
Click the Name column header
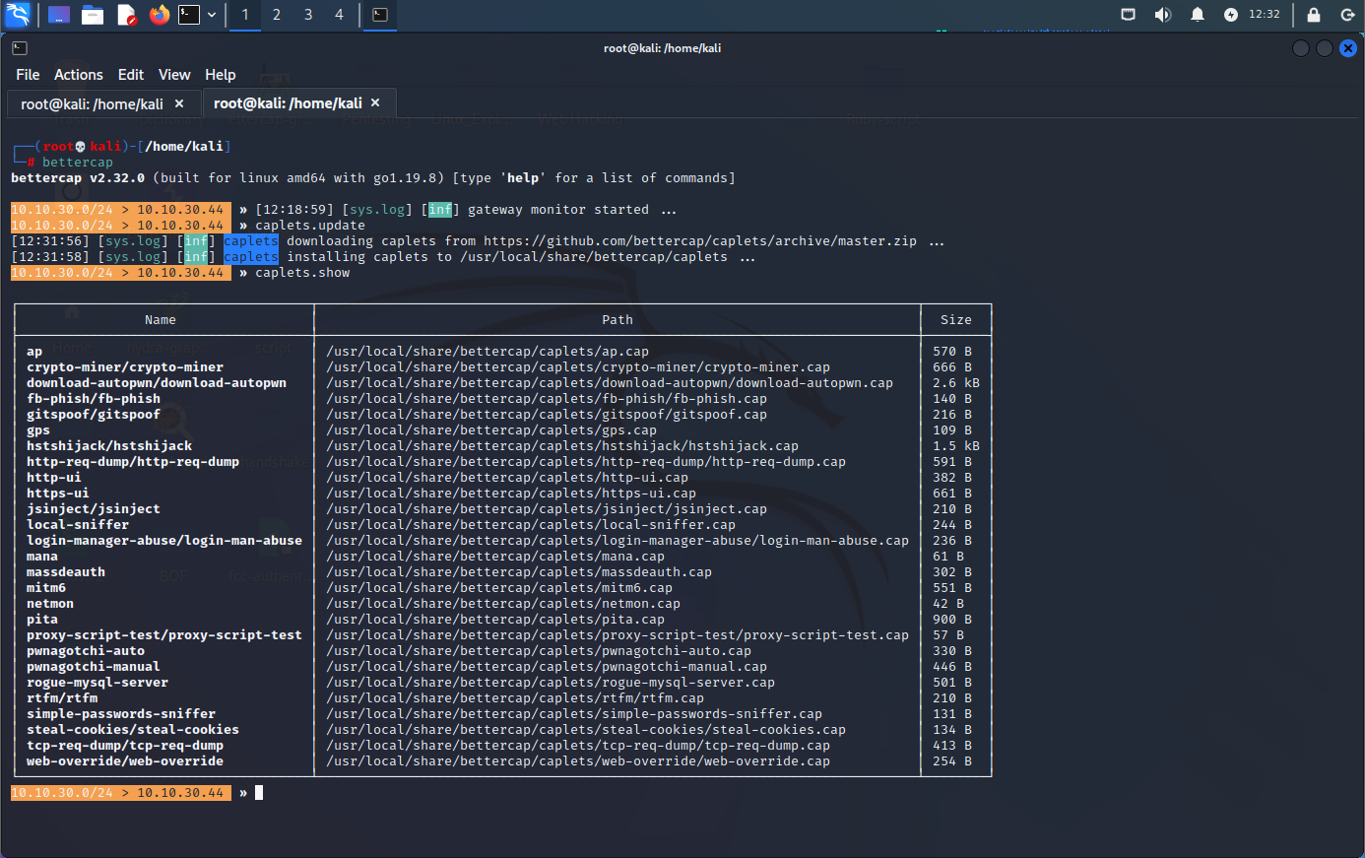click(x=161, y=320)
